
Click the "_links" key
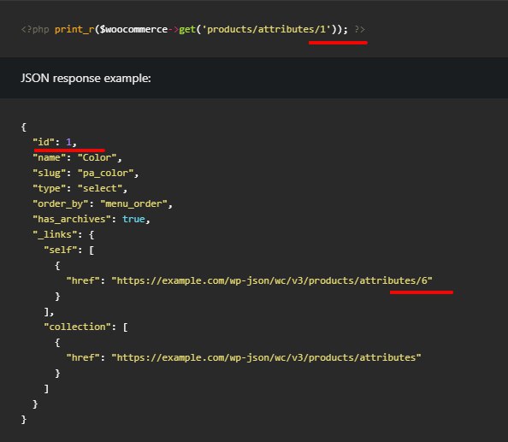coord(55,234)
